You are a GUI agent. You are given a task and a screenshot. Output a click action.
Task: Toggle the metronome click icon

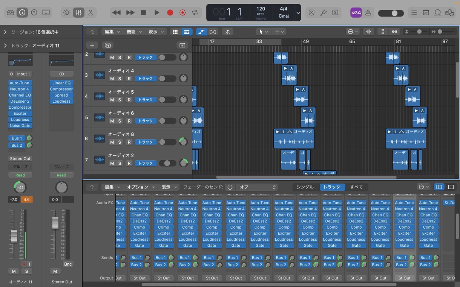(x=368, y=12)
